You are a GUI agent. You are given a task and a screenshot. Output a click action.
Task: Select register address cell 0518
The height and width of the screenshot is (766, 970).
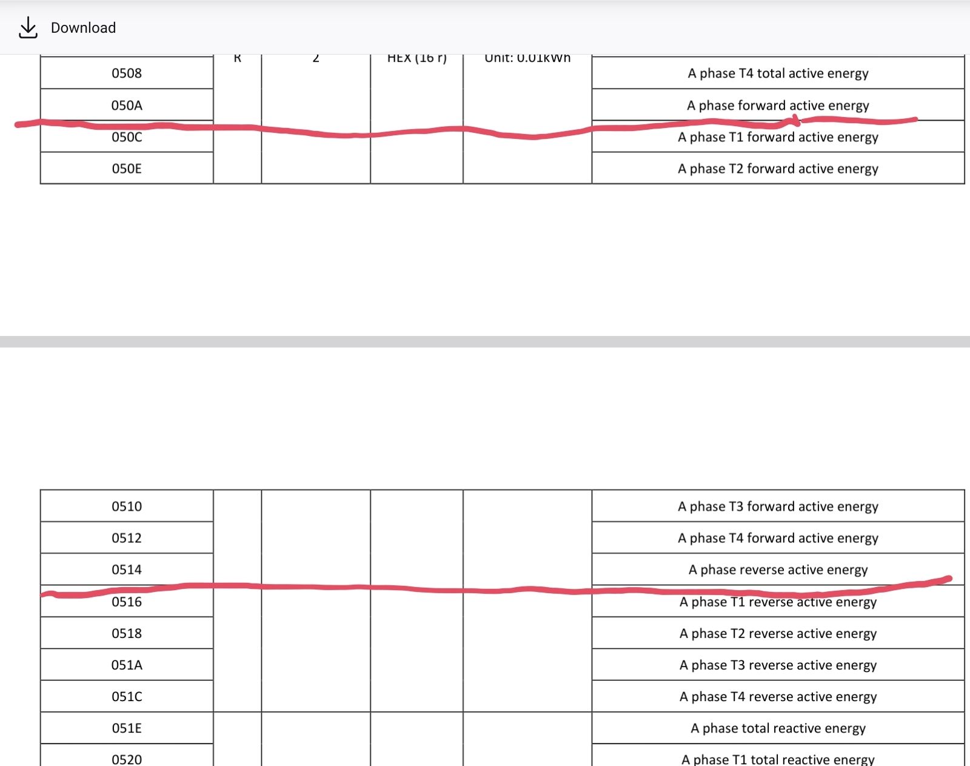(127, 633)
